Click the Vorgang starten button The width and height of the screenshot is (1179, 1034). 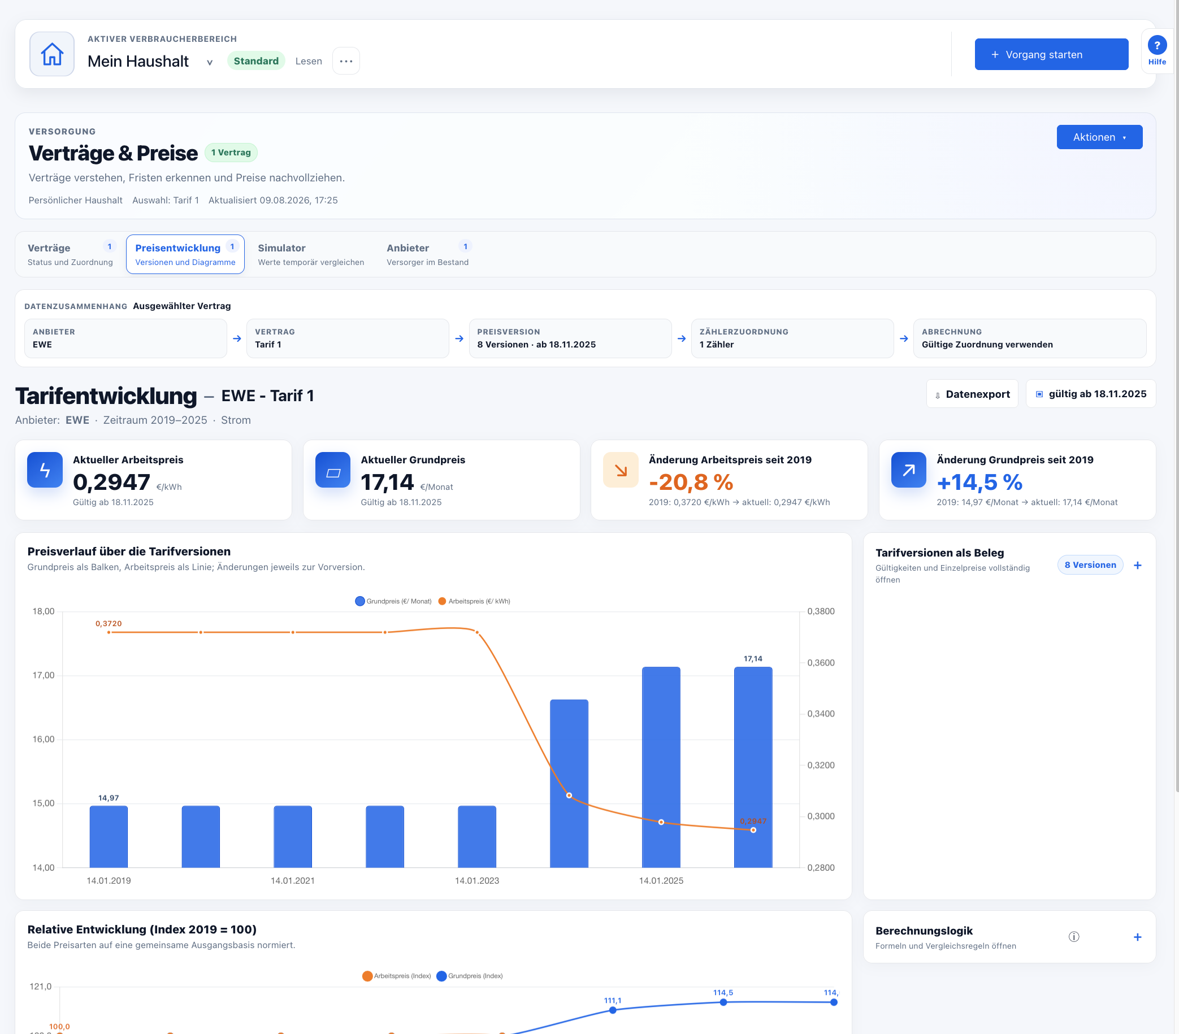pos(1051,55)
